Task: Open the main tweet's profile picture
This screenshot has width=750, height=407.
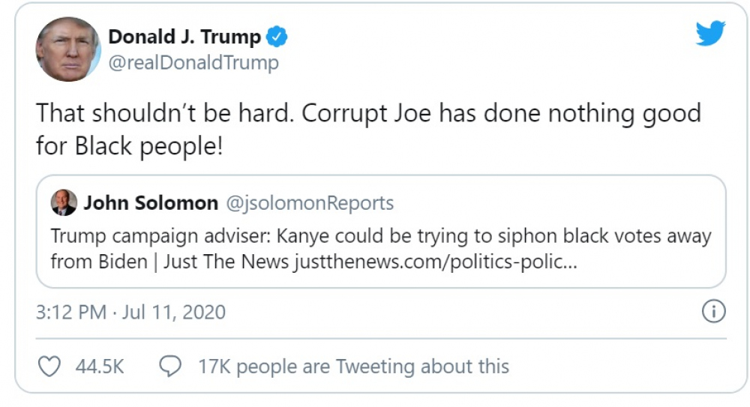Action: click(x=68, y=49)
